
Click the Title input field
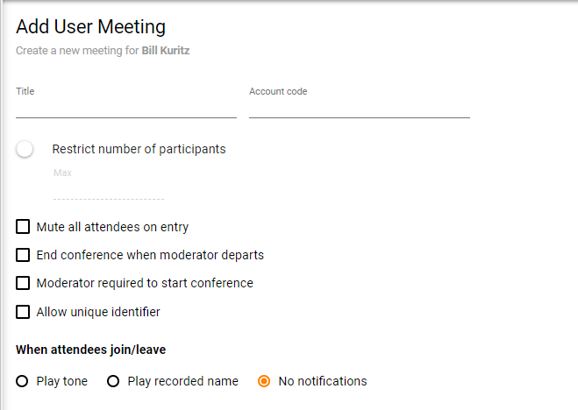coord(125,107)
